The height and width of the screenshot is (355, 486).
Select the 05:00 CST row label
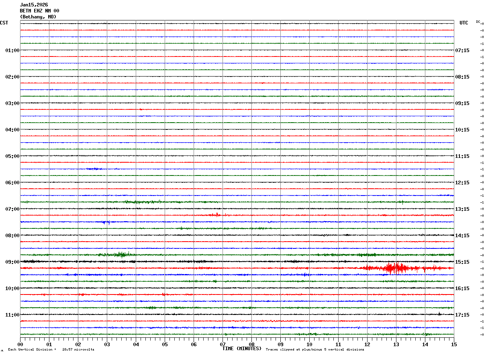point(12,156)
